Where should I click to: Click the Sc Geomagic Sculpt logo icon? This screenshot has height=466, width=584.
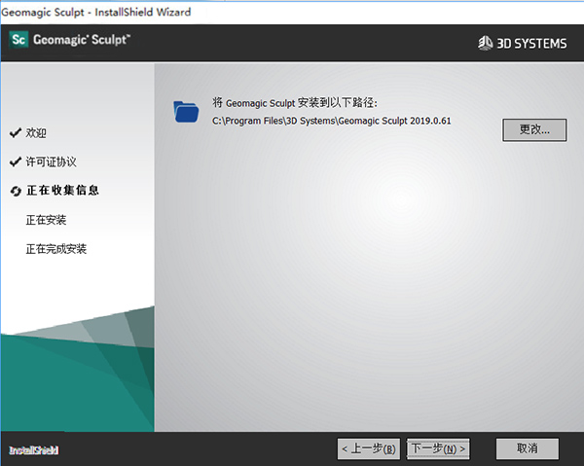(x=18, y=40)
